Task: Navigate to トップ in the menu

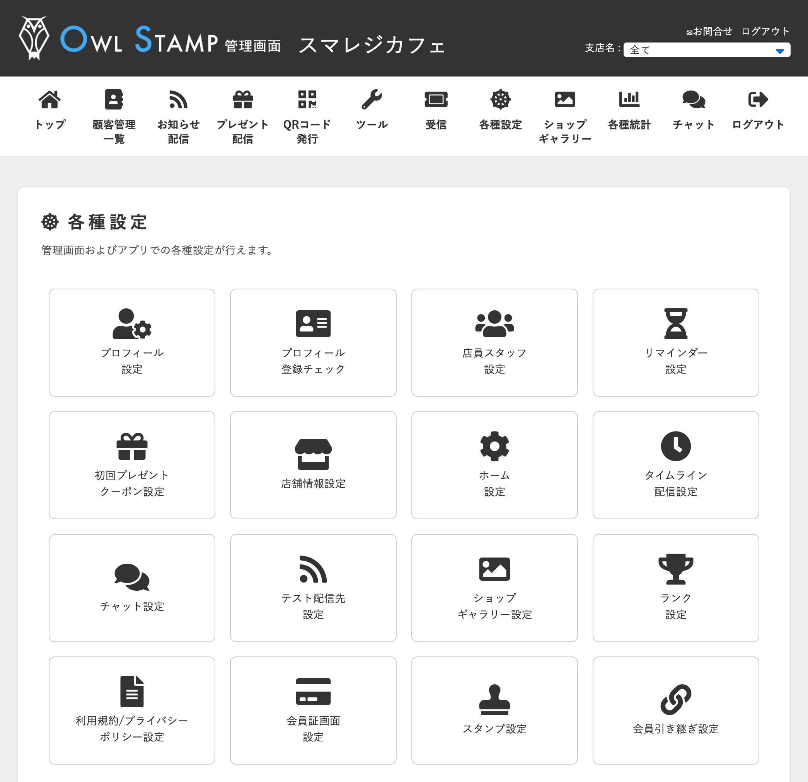Action: (49, 107)
